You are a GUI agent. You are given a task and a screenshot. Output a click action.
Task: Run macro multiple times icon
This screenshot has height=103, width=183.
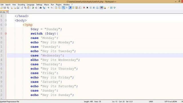94,8
